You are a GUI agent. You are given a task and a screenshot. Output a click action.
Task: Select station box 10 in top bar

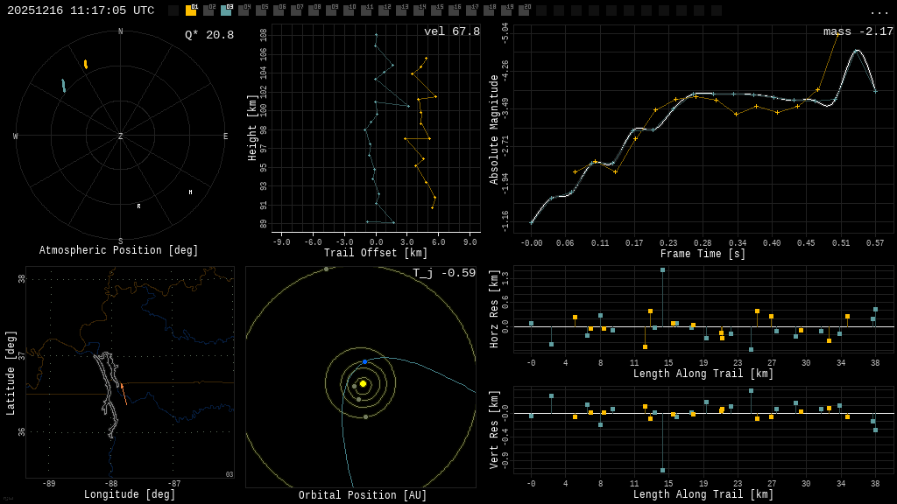click(349, 10)
